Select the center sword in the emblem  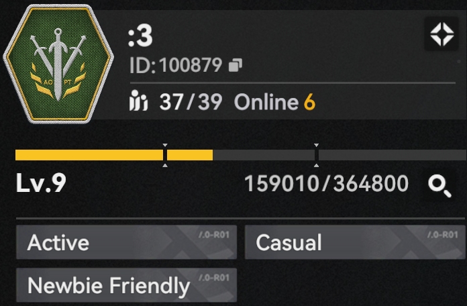click(58, 64)
